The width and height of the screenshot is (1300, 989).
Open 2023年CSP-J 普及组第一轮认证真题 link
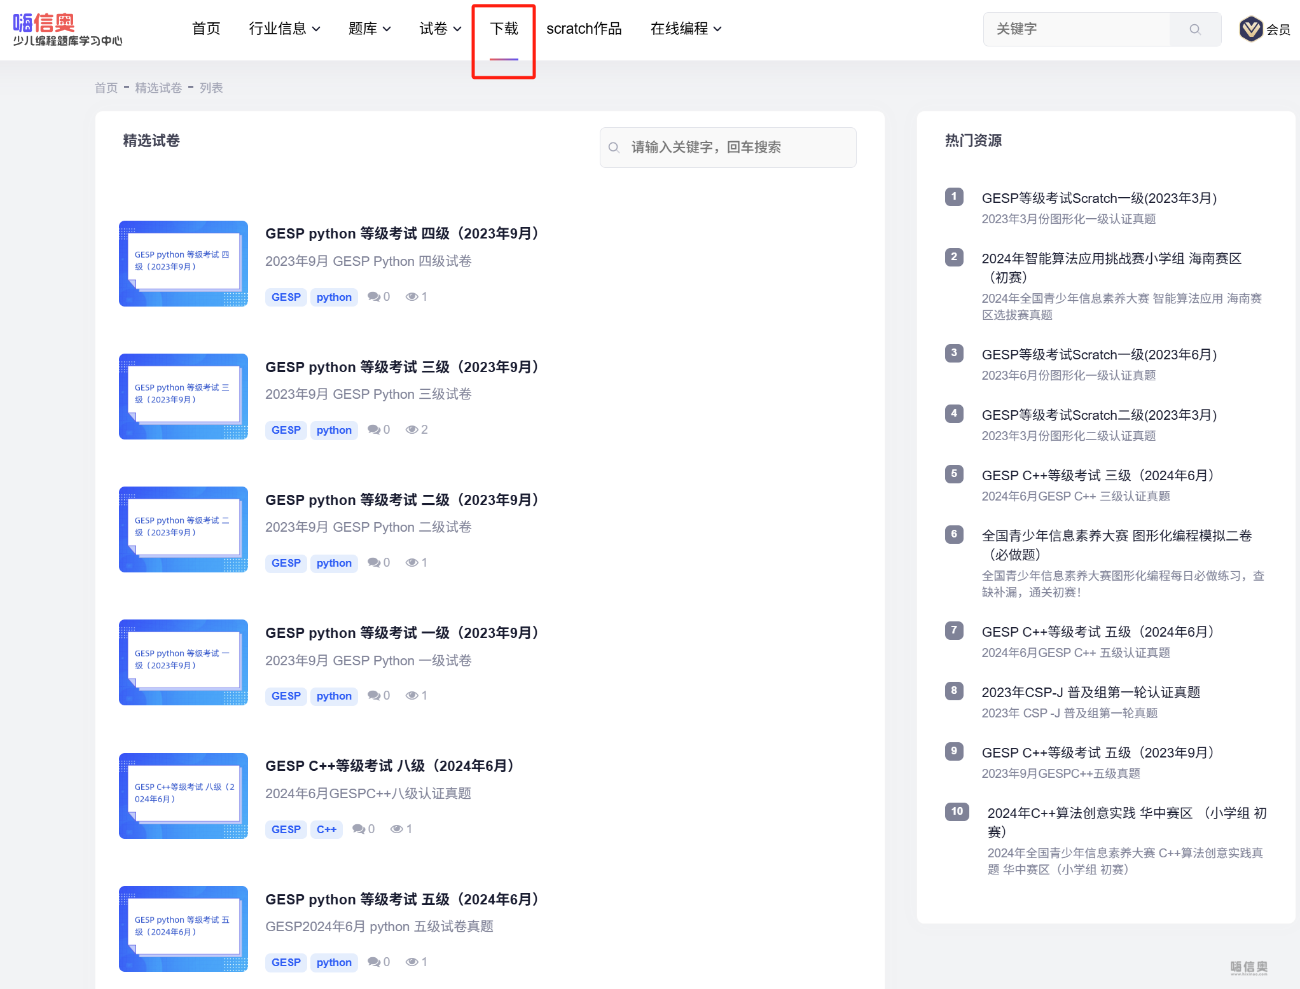1090,692
